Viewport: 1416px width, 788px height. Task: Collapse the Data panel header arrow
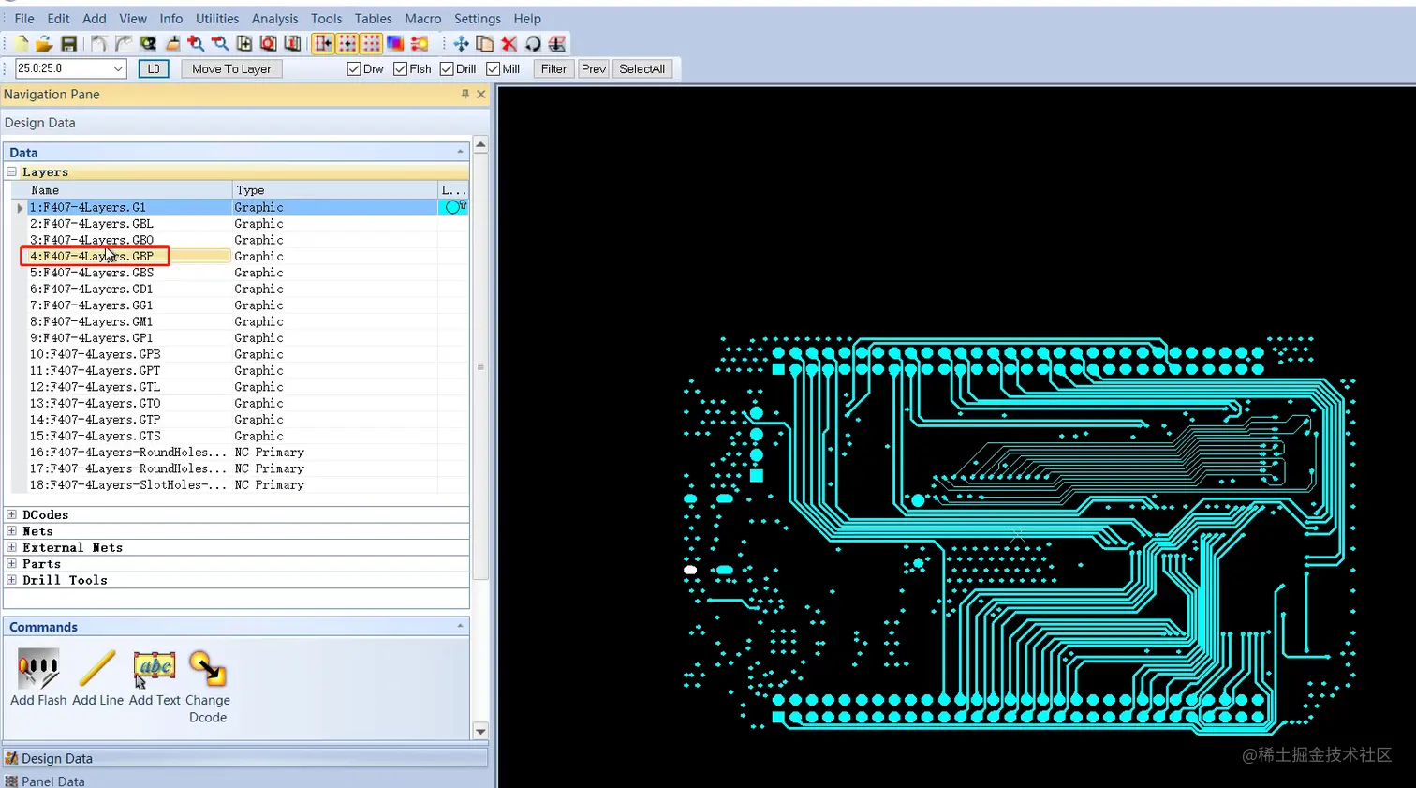(460, 152)
